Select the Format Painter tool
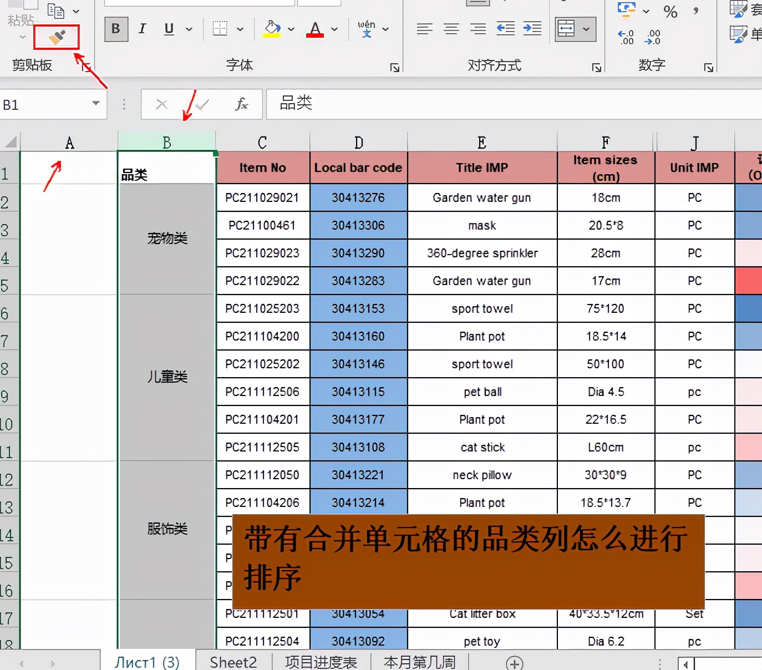762x670 pixels. (x=55, y=37)
